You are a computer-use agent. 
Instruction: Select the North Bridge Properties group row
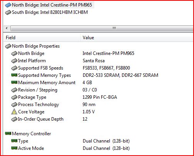(36, 46)
